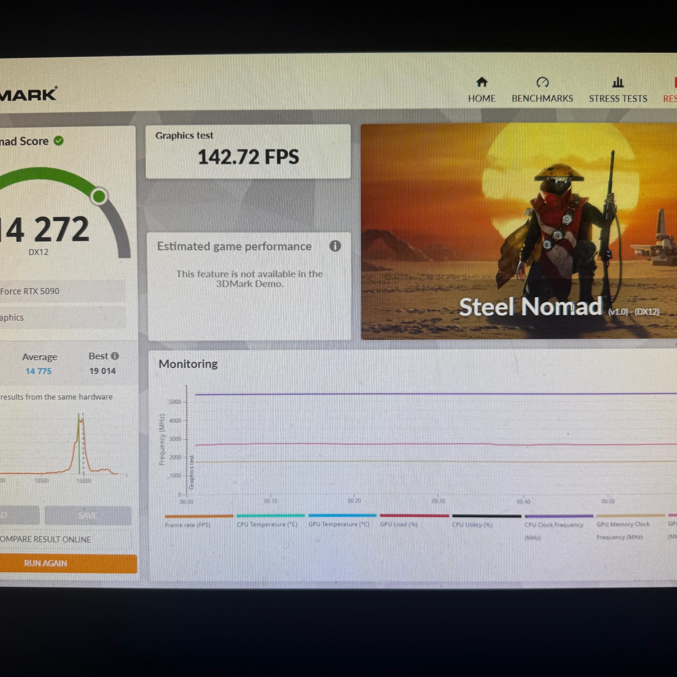Click the green validated score checkmark

(59, 141)
